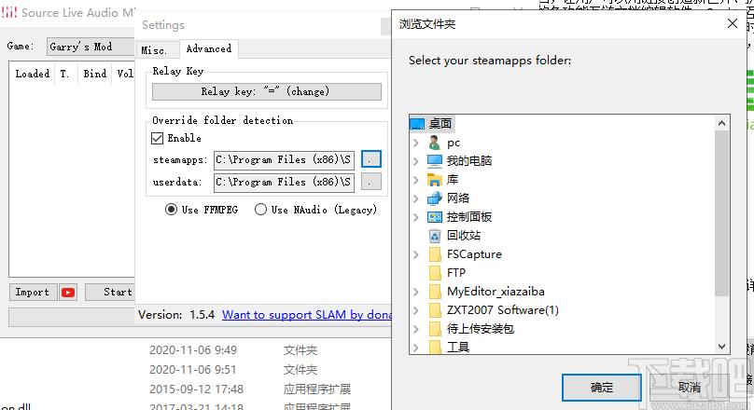Cancel folder browsing with 取消

pos(689,387)
